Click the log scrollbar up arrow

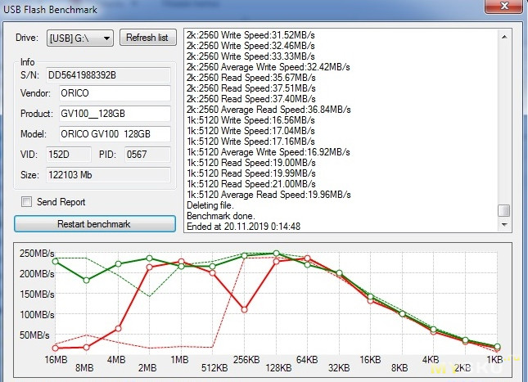(x=505, y=35)
